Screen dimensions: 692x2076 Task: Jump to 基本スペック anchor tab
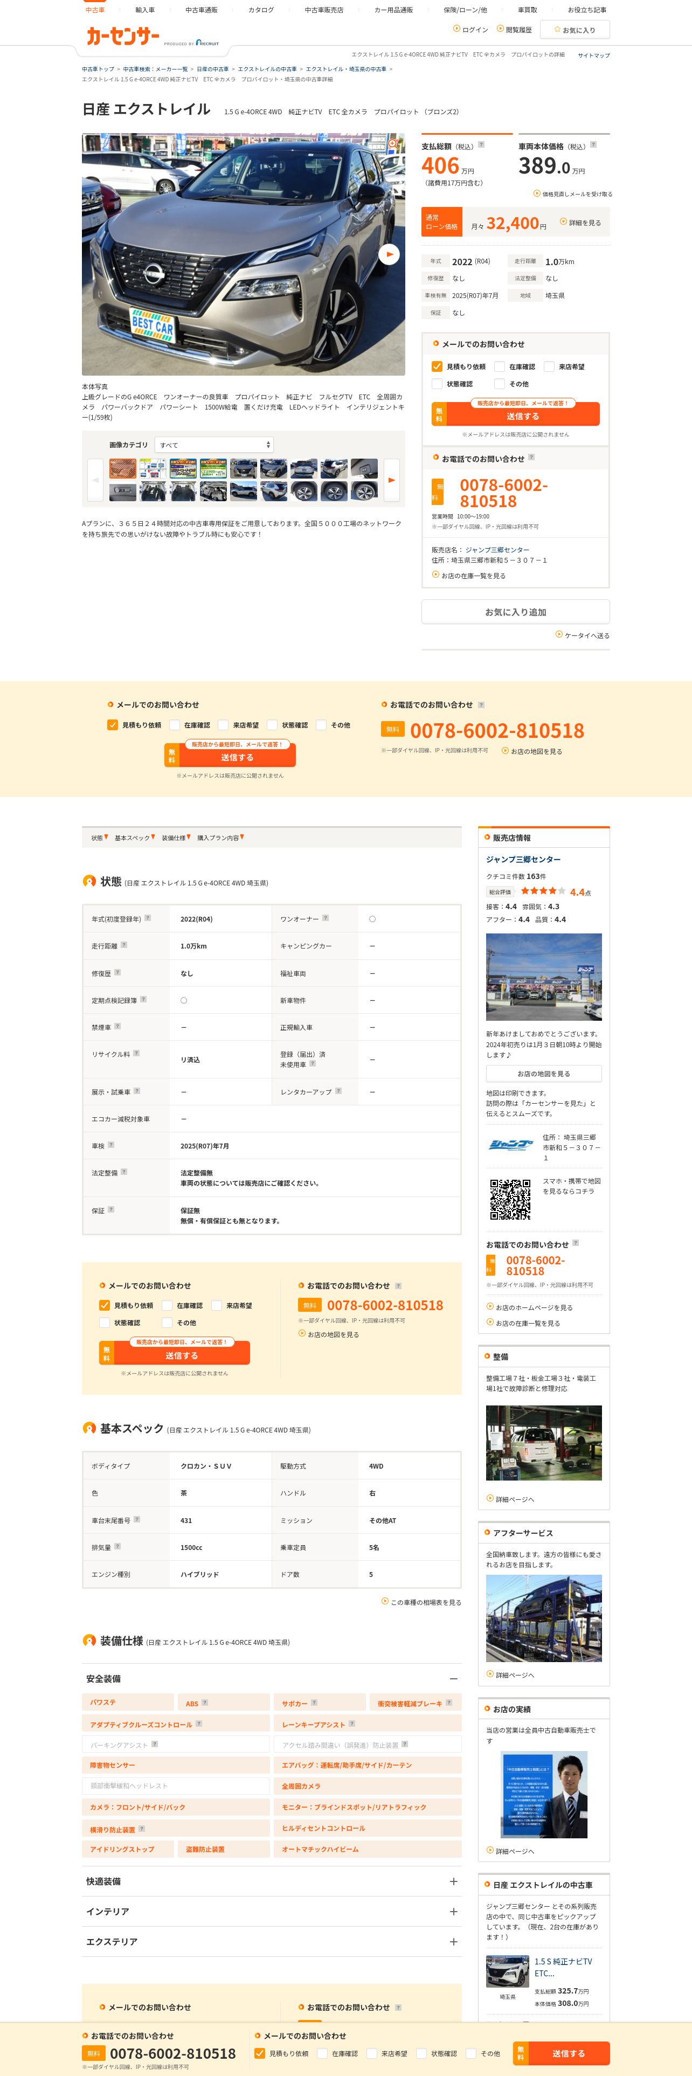tap(135, 838)
